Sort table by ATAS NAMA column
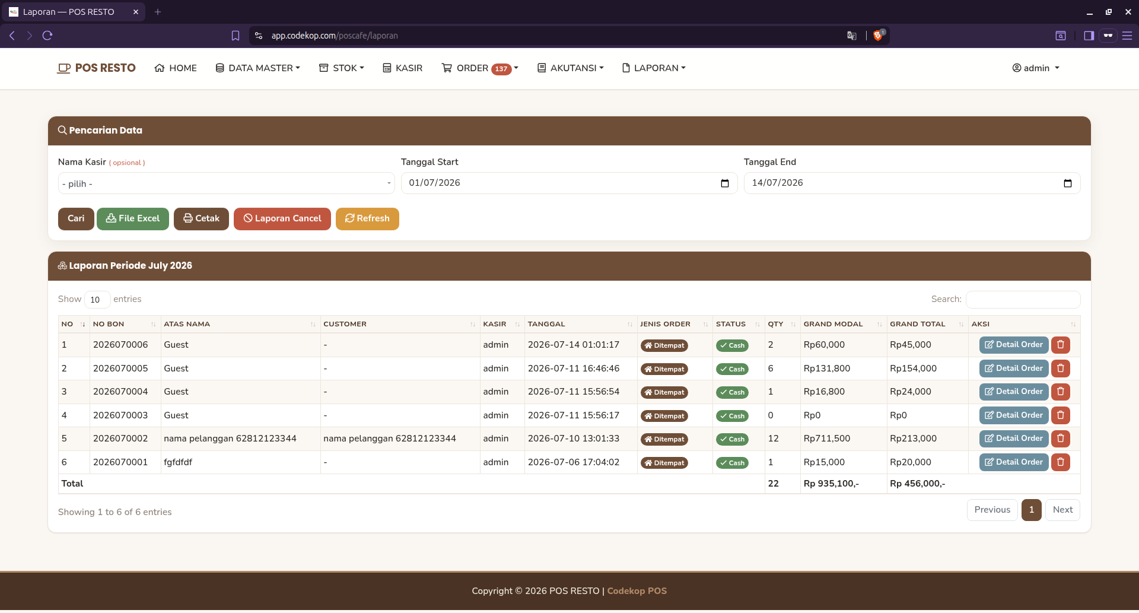 240,325
